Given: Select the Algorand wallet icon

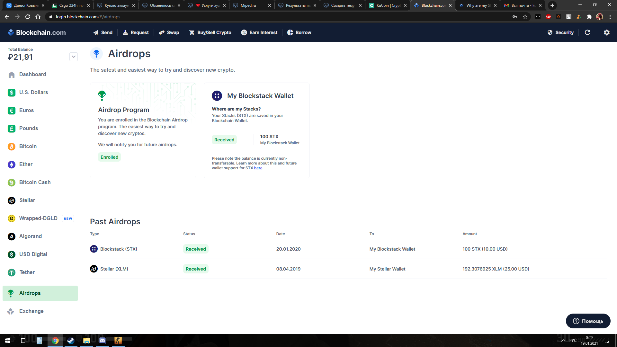Looking at the screenshot, I should [x=12, y=236].
